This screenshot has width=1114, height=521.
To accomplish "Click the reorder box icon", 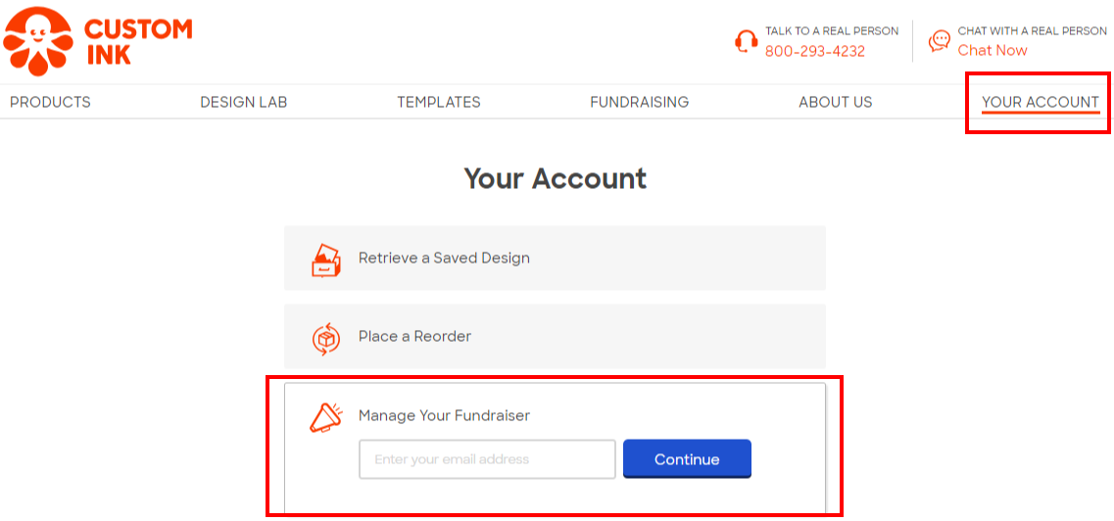I will [x=325, y=338].
